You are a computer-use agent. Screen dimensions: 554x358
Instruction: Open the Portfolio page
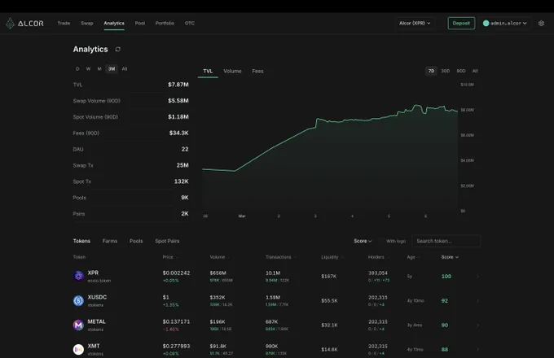pos(165,24)
